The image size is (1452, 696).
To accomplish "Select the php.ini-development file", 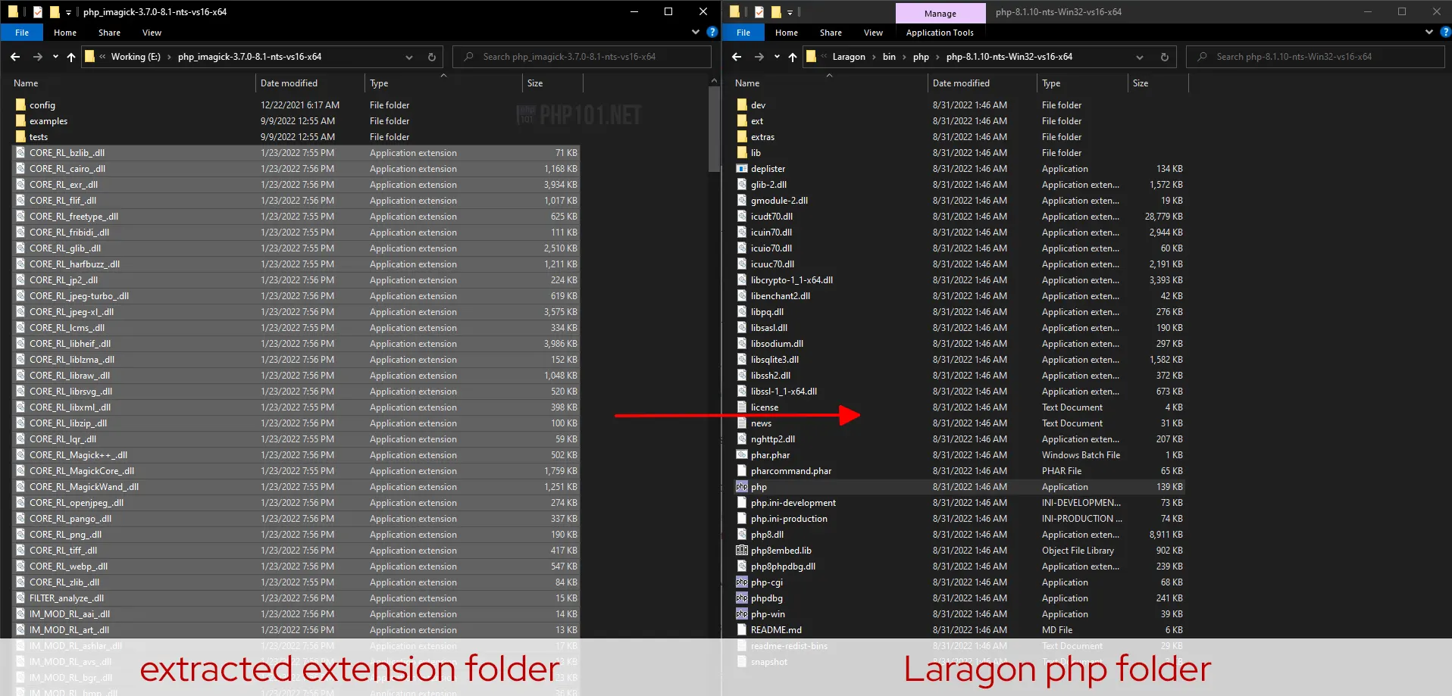I will point(793,502).
